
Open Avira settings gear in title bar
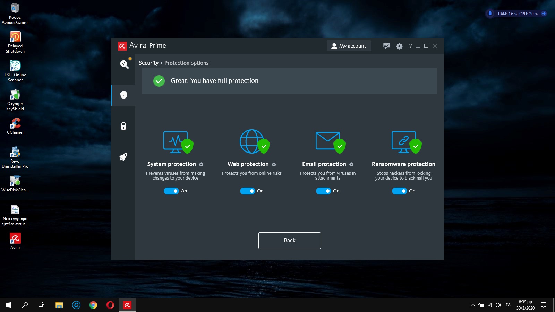399,46
